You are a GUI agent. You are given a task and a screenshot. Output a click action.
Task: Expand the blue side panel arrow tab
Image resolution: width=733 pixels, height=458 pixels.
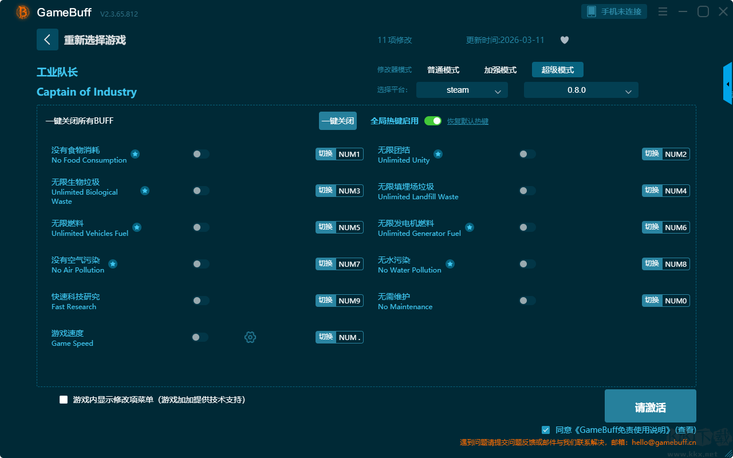click(728, 84)
